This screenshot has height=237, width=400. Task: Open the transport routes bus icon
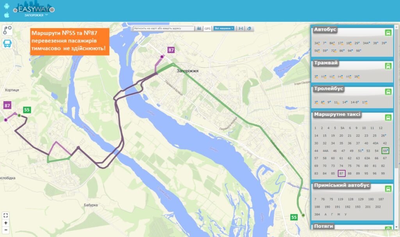(x=7, y=43)
